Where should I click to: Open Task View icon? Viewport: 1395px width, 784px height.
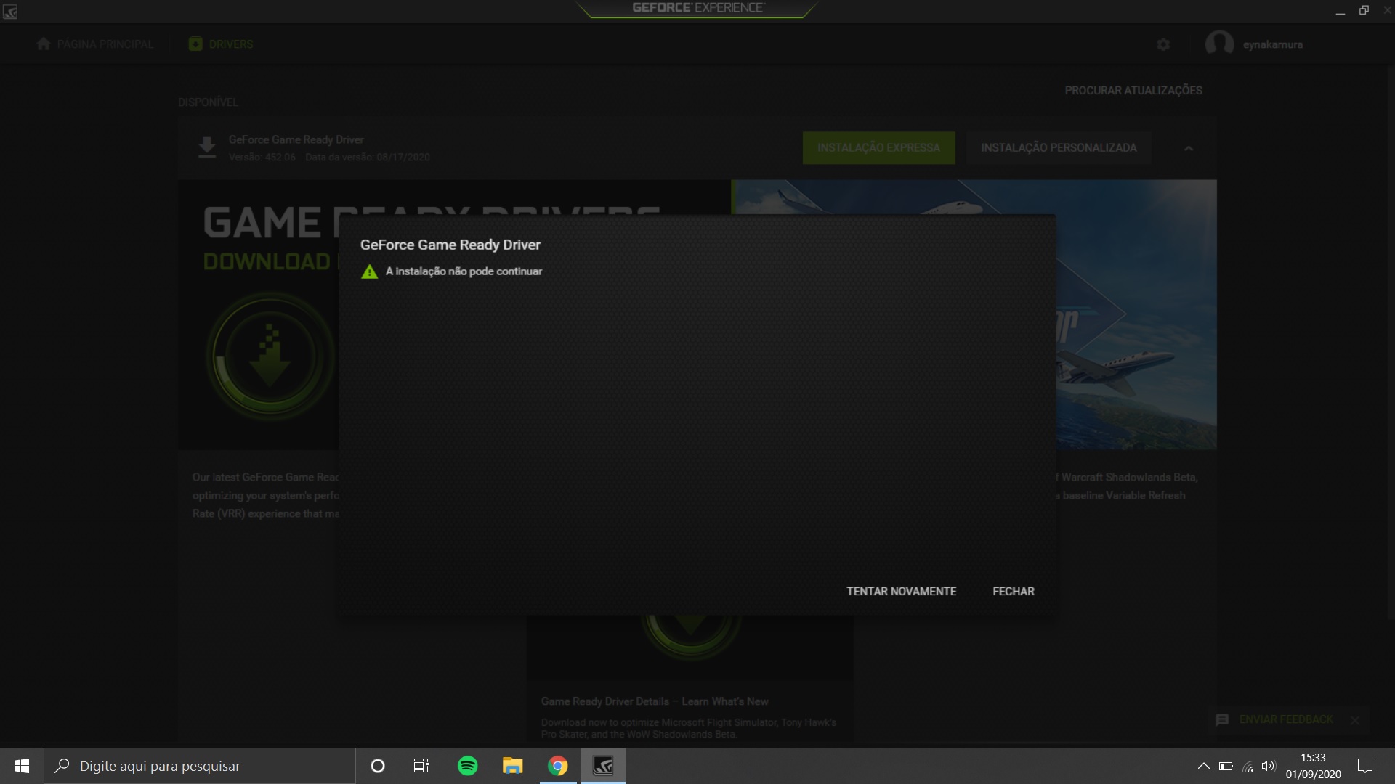pyautogui.click(x=421, y=766)
